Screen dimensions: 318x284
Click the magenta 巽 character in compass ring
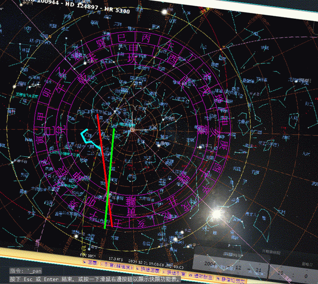[101, 44]
